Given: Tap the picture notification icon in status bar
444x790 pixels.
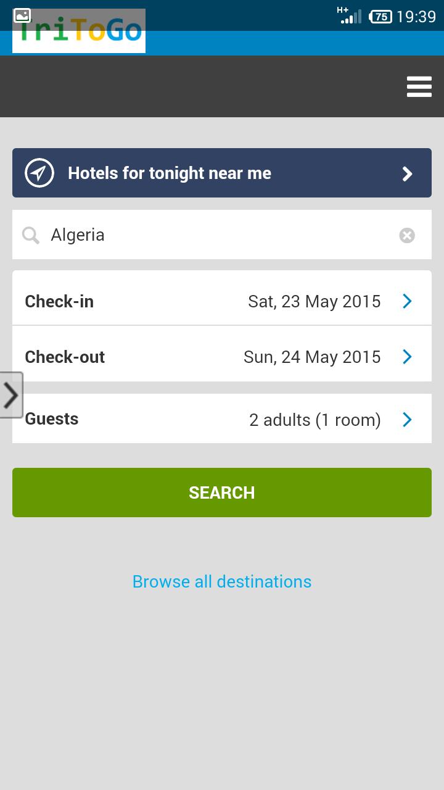Looking at the screenshot, I should [x=22, y=16].
